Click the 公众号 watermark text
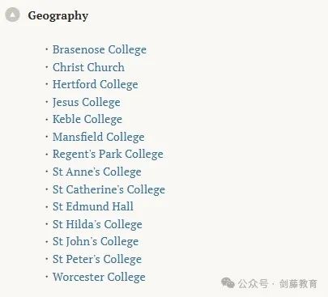Image resolution: width=328 pixels, height=297 pixels. tap(253, 284)
